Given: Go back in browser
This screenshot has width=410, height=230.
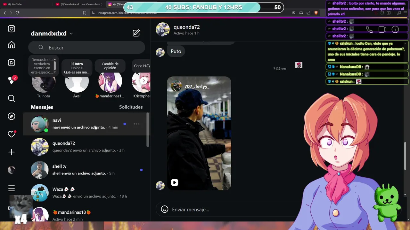Looking at the screenshot, I should (4, 13).
